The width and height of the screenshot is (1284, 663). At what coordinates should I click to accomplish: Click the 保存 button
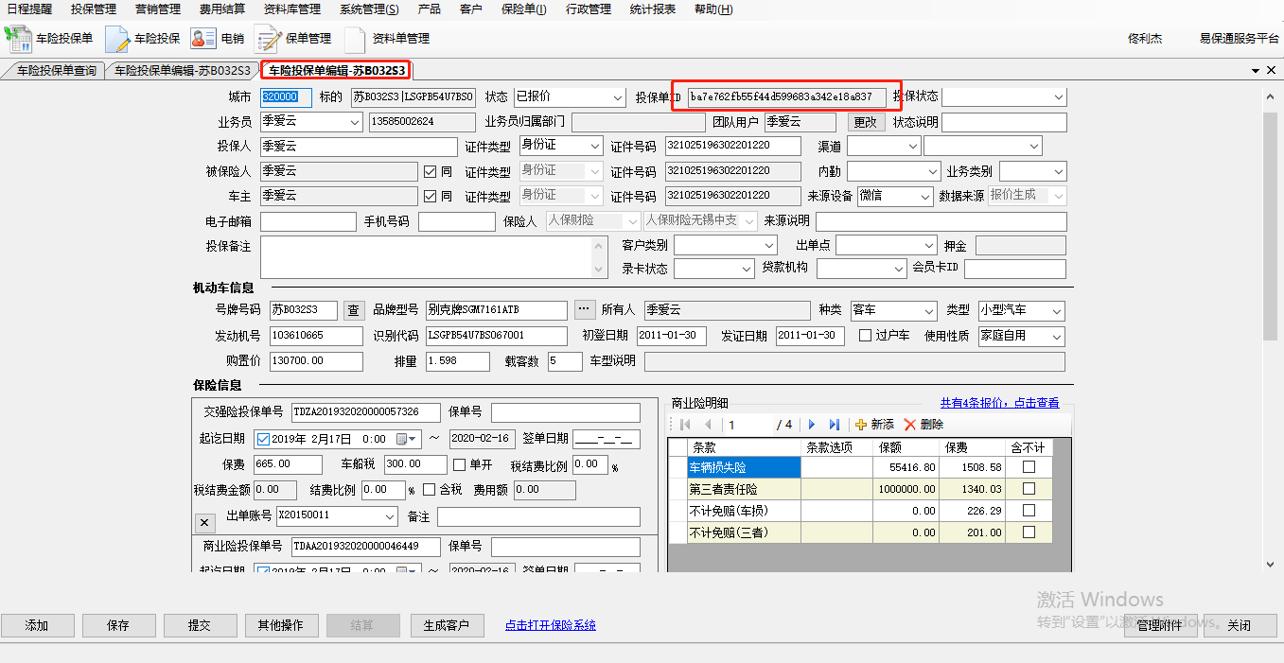click(118, 625)
